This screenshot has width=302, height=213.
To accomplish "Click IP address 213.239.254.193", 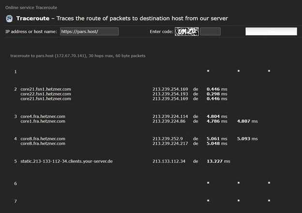I will click(x=170, y=94).
